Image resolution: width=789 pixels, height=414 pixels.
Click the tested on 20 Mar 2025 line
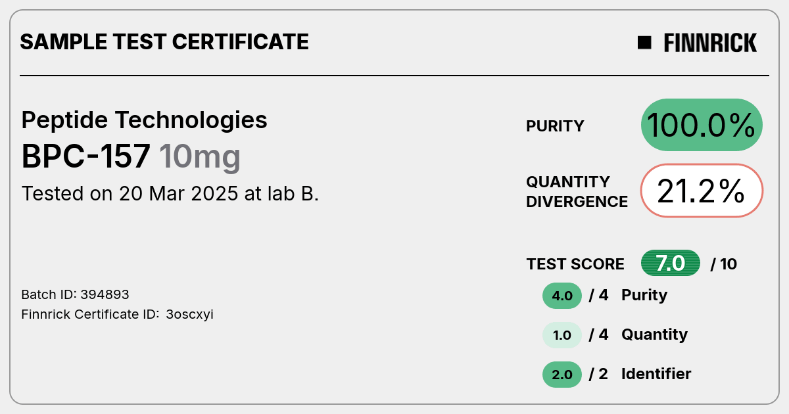coord(170,194)
